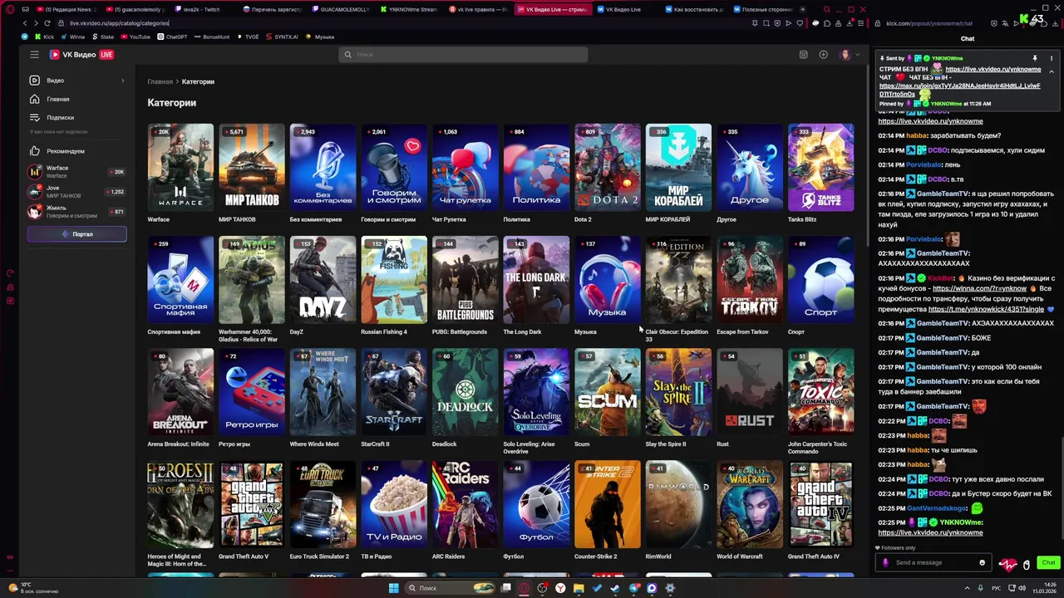Image resolution: width=1064 pixels, height=598 pixels.
Task: Open Escape from Tarkov category
Action: click(750, 280)
